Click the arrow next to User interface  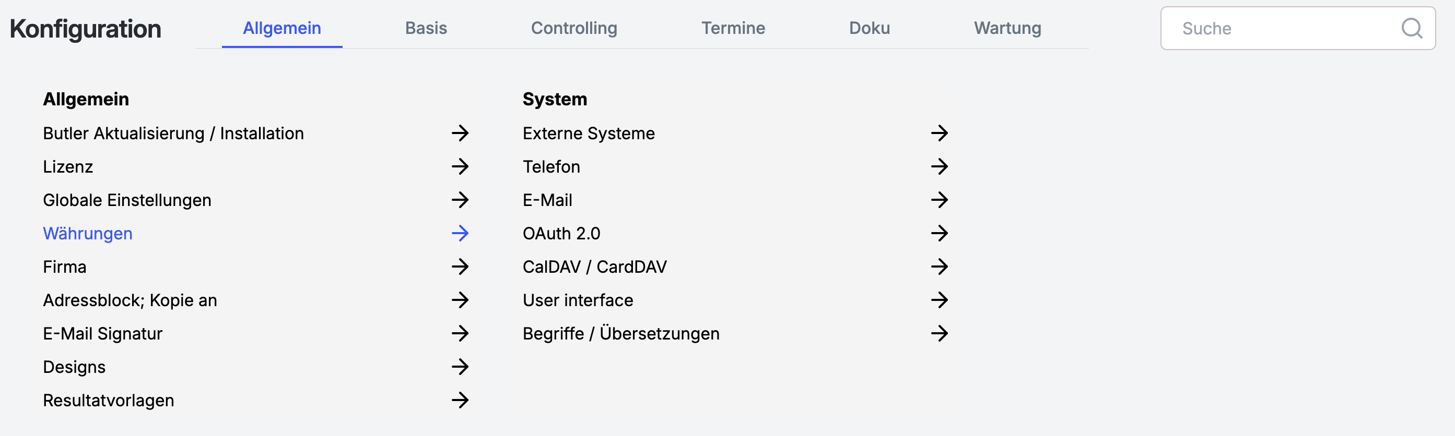coord(938,300)
